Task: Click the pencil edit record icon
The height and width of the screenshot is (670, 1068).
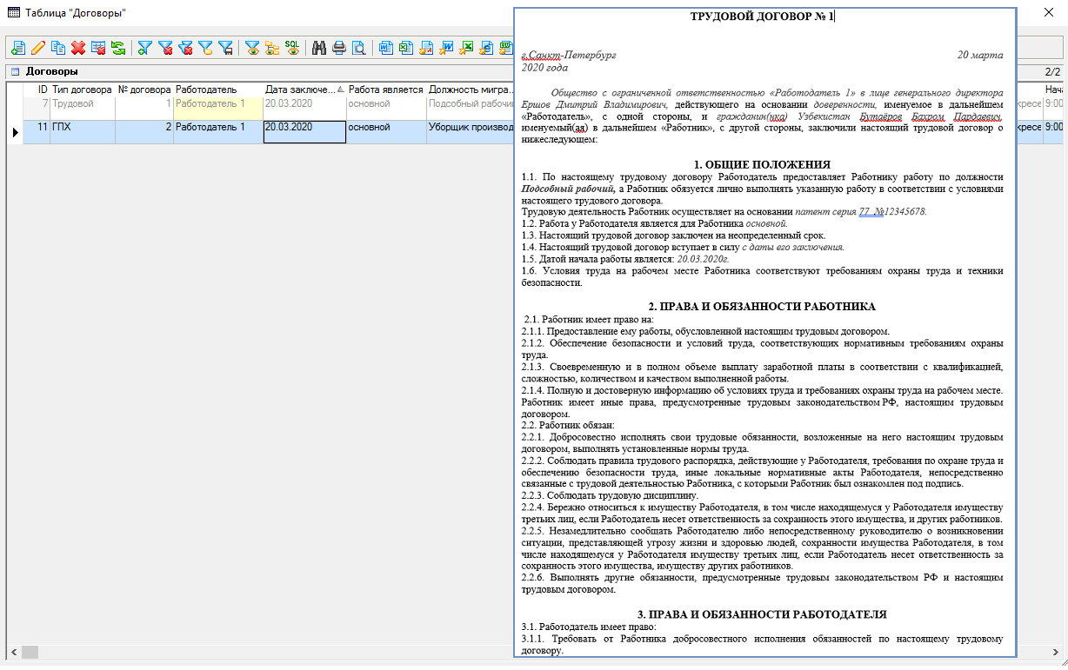Action: tap(38, 49)
